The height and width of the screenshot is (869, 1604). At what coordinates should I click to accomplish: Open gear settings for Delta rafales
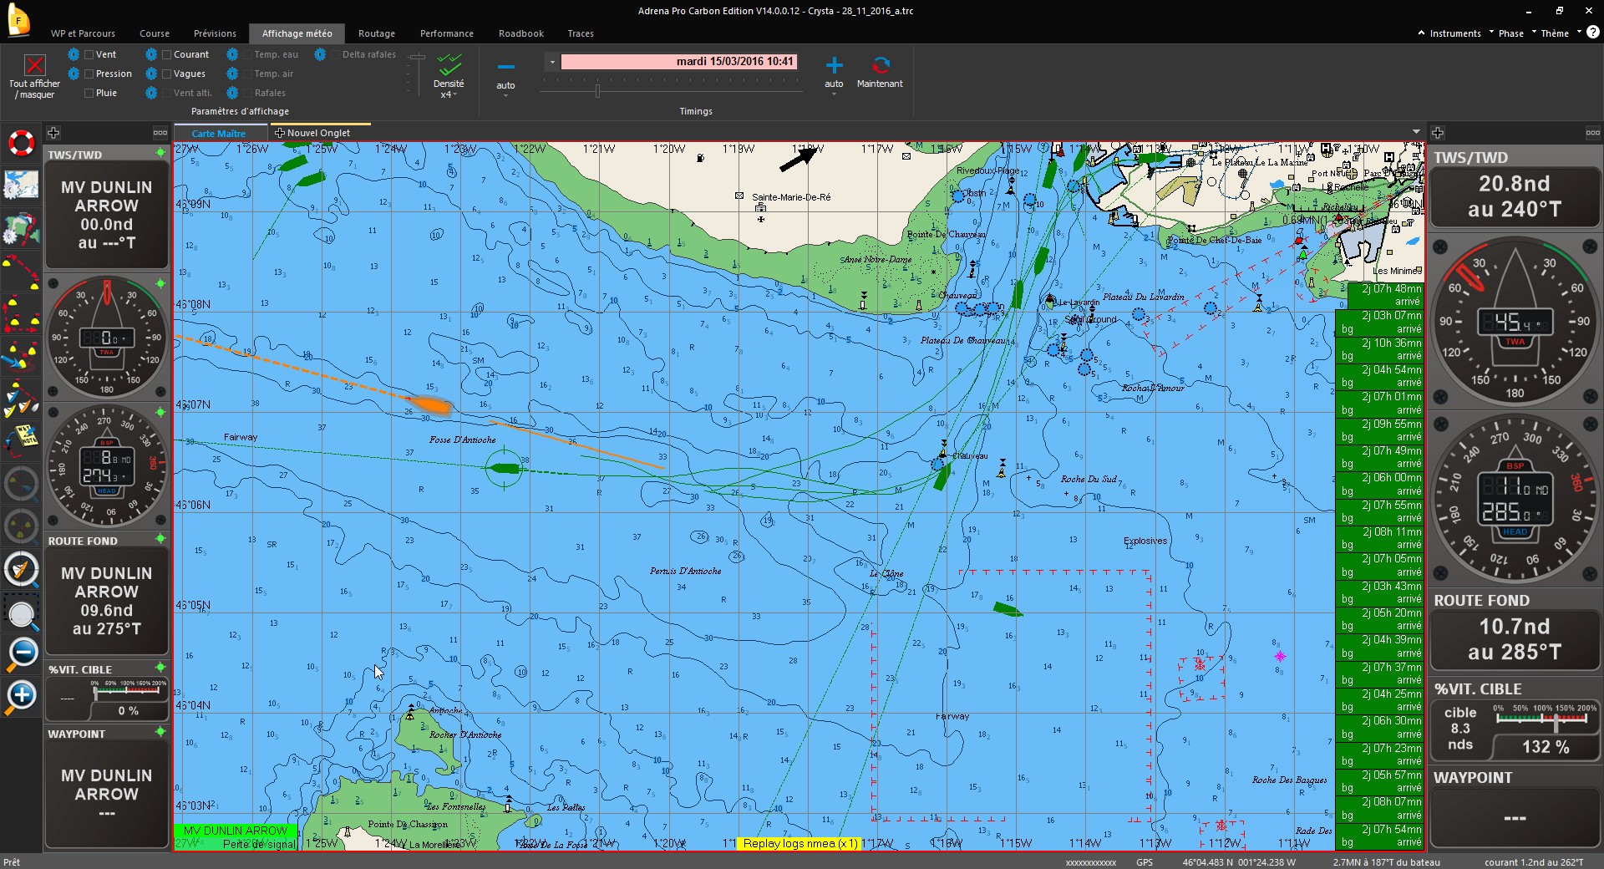pyautogui.click(x=320, y=54)
